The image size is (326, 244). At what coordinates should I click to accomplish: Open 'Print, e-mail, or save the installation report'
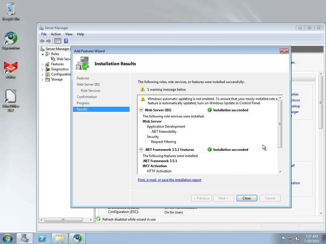170,180
